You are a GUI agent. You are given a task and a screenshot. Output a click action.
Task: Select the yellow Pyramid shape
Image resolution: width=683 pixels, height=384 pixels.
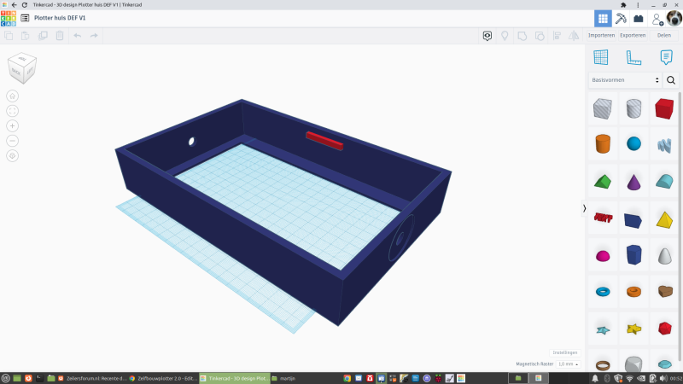point(664,220)
